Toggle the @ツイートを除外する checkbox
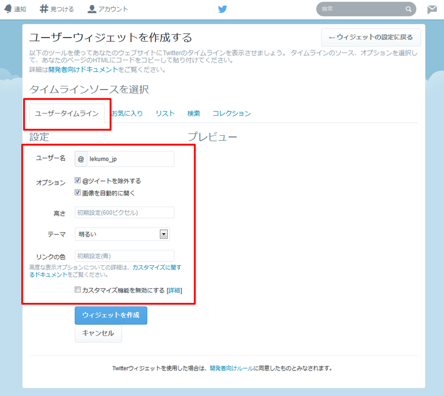The height and width of the screenshot is (396, 444). click(x=78, y=181)
